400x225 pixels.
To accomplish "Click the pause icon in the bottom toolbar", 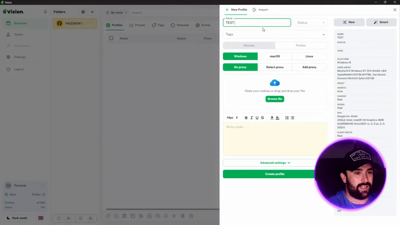I will pos(182,216).
